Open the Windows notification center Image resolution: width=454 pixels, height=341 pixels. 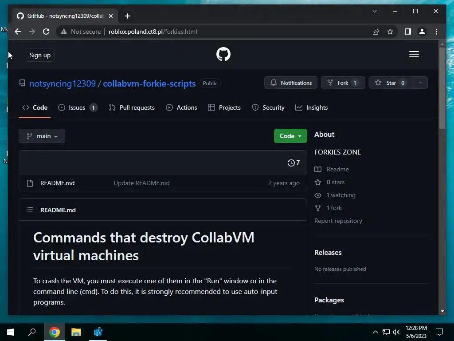(439, 332)
